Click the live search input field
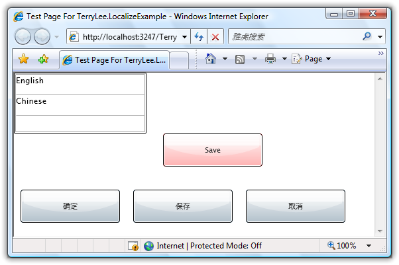This screenshot has height=265, width=399. [x=292, y=37]
